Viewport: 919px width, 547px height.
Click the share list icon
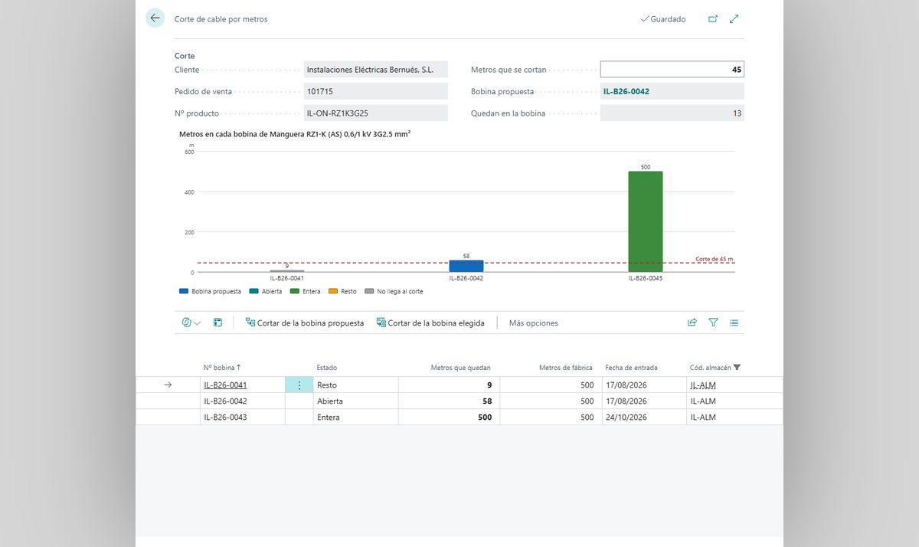692,323
